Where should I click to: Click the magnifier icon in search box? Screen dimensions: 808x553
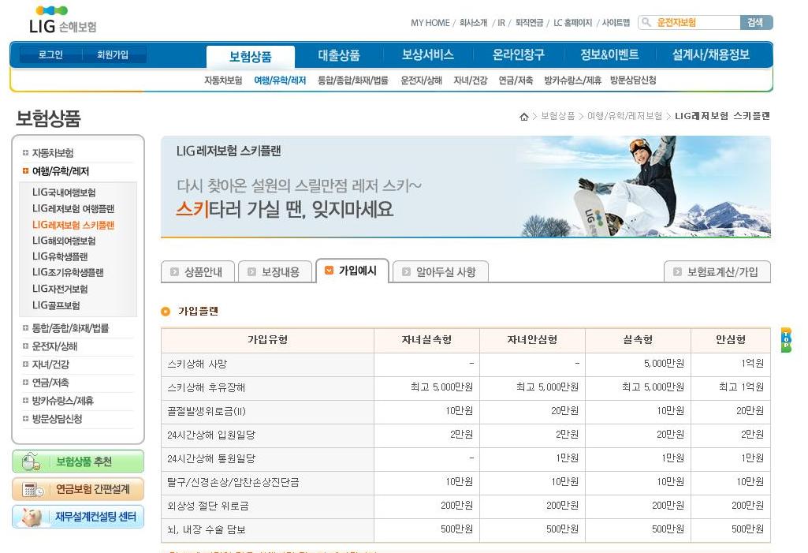(x=647, y=23)
